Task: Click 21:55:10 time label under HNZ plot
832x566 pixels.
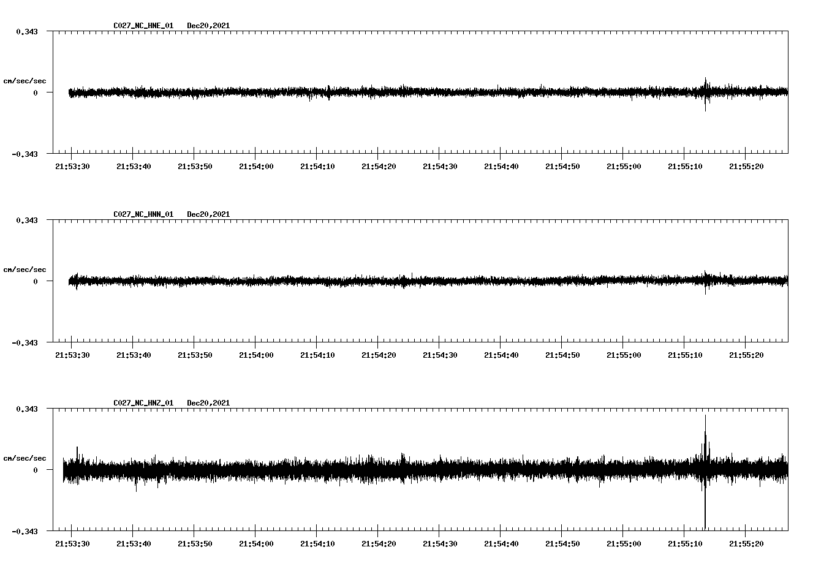Action: tap(685, 543)
